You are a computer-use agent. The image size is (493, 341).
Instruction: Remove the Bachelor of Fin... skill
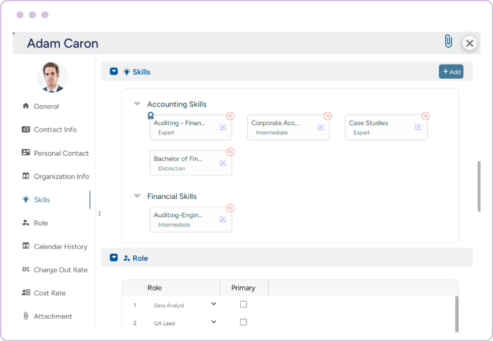[230, 151]
